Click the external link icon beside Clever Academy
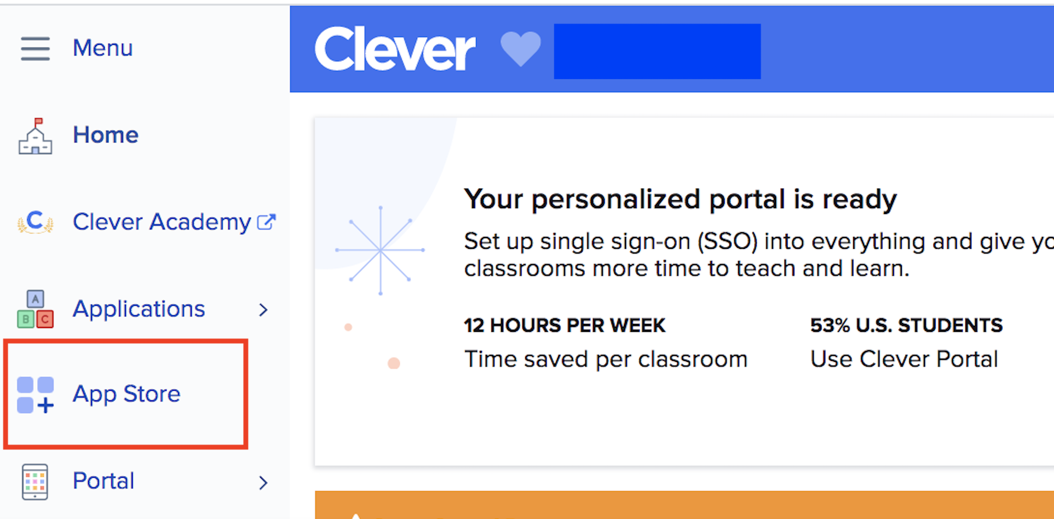Viewport: 1054px width, 519px height. pyautogui.click(x=267, y=222)
